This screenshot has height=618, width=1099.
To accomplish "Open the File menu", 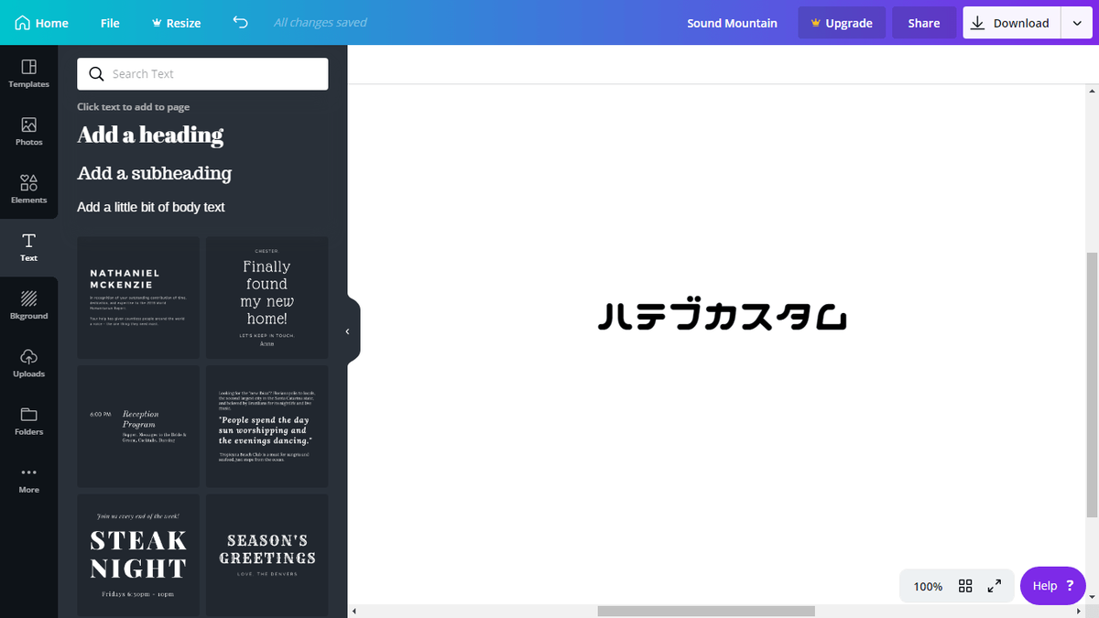I will (110, 23).
